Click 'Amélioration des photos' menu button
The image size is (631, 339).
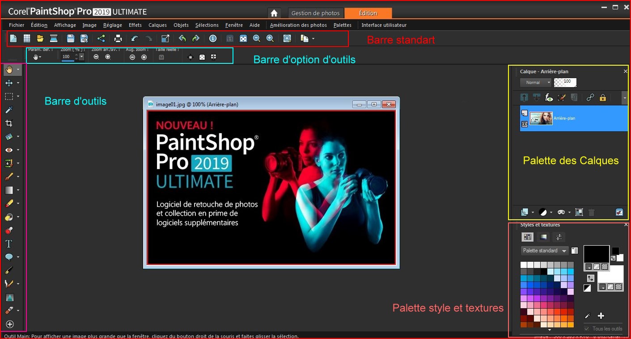pyautogui.click(x=298, y=25)
